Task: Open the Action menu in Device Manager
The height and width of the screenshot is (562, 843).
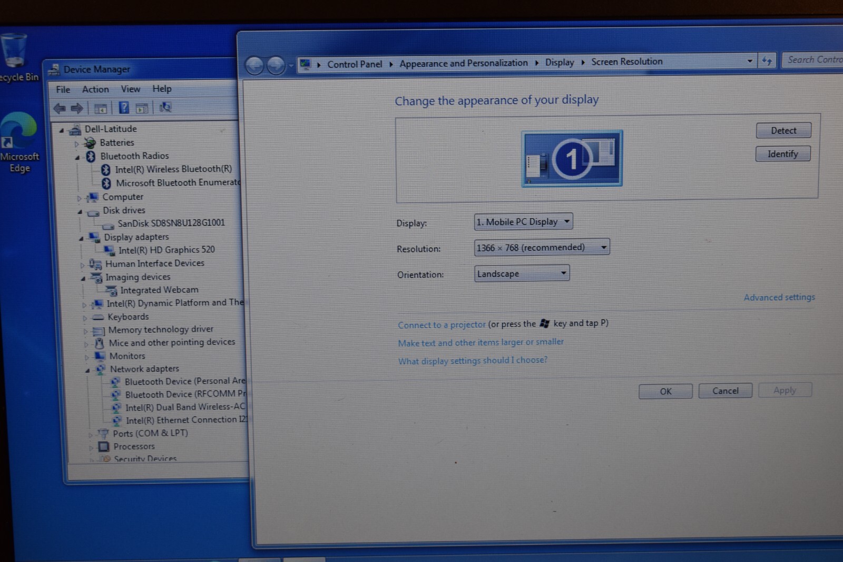Action: click(95, 90)
